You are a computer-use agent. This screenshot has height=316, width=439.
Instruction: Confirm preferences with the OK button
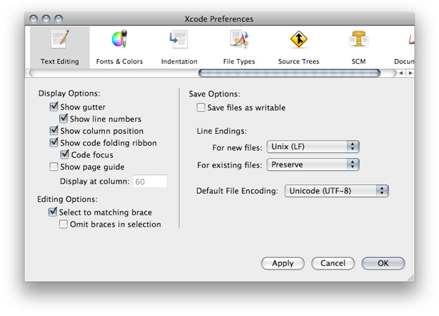pyautogui.click(x=383, y=263)
